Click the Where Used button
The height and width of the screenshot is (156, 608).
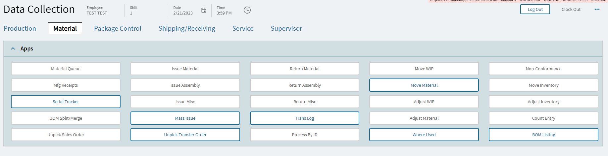(424, 135)
